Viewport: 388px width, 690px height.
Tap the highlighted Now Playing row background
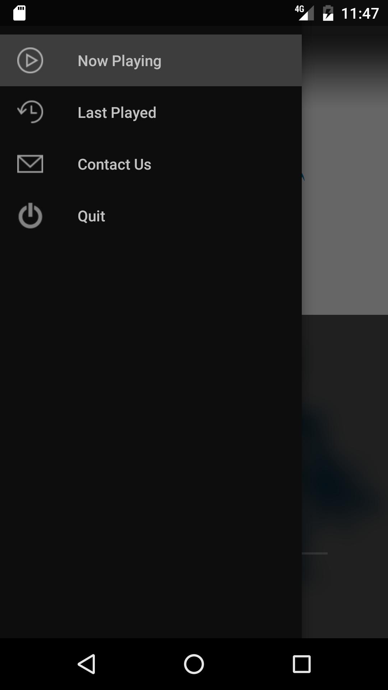click(x=151, y=60)
